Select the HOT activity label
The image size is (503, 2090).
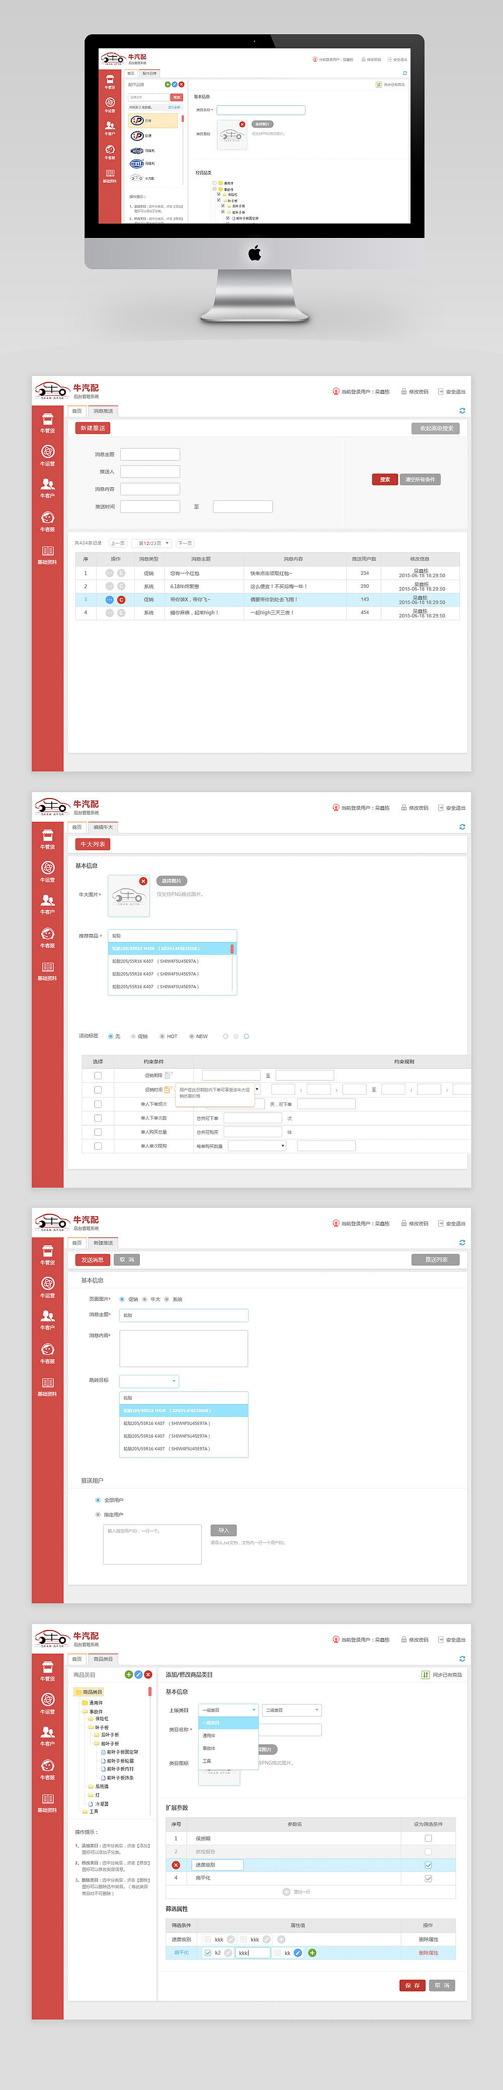click(x=169, y=1036)
